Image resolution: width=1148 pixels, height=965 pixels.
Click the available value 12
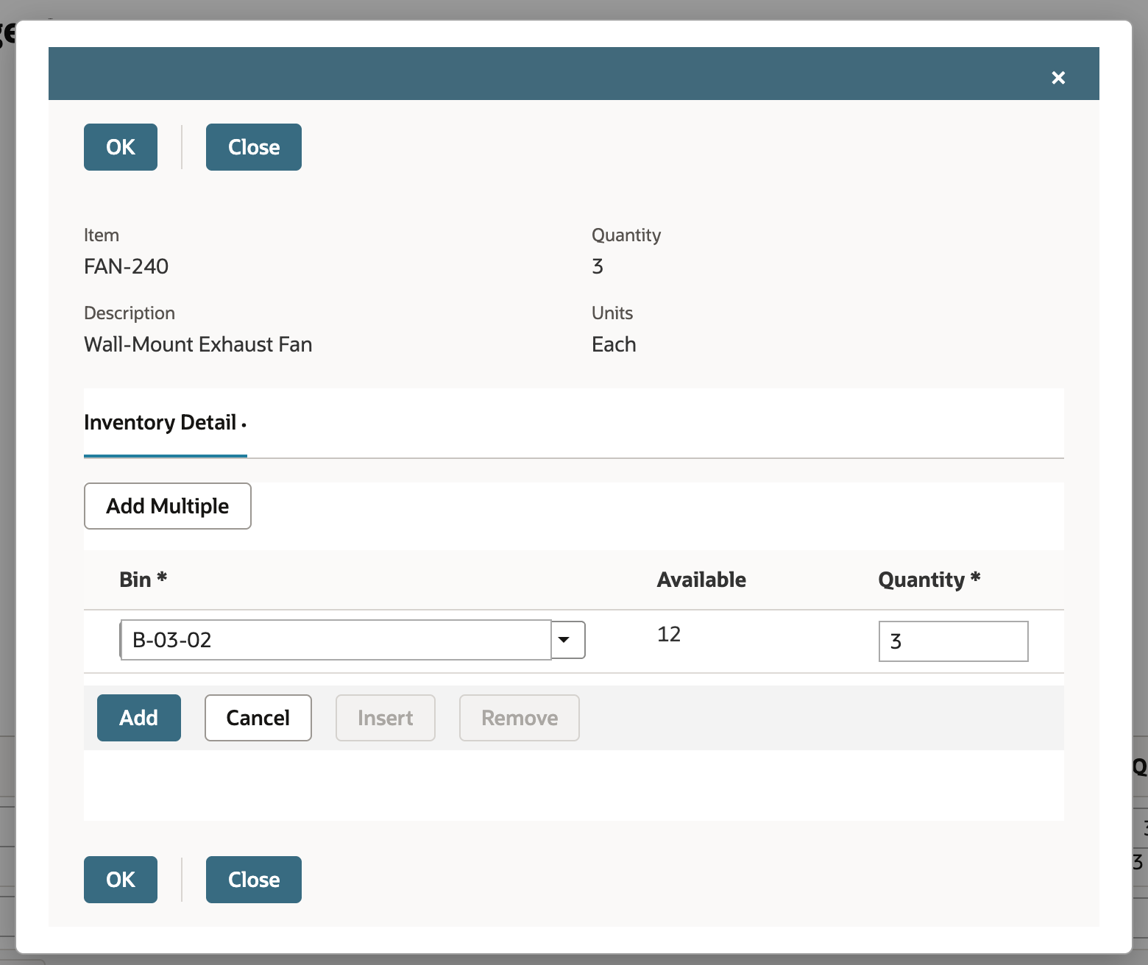(x=669, y=634)
